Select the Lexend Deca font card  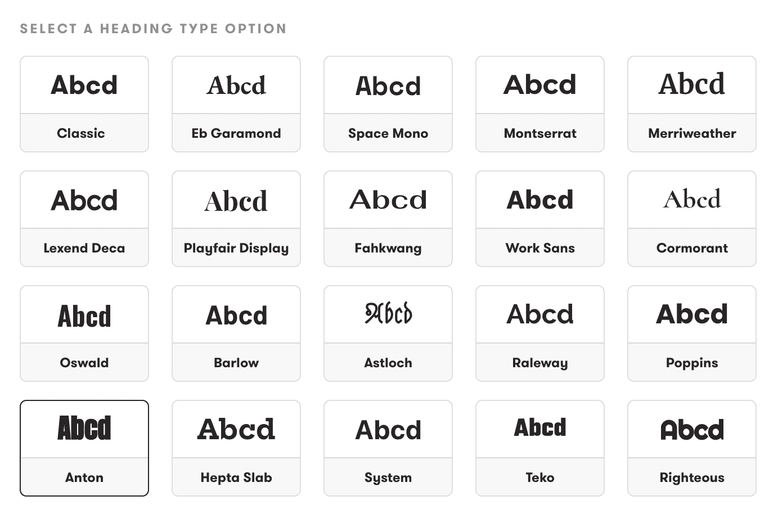(x=84, y=219)
